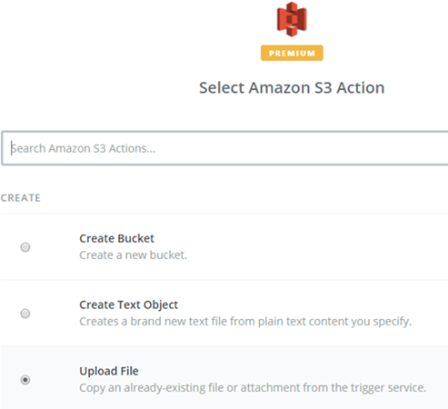This screenshot has height=409, width=448.
Task: Click the 'Creates a brand new text file' description
Action: (x=245, y=322)
